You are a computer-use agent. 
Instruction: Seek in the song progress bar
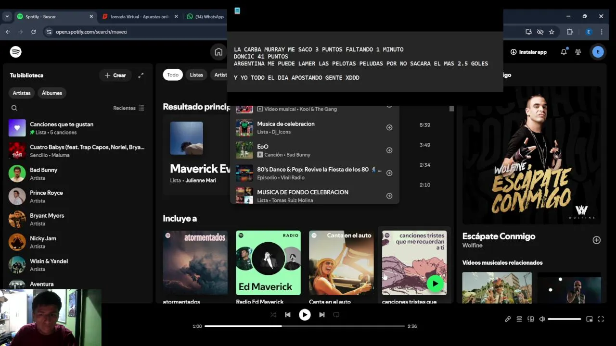tap(305, 326)
